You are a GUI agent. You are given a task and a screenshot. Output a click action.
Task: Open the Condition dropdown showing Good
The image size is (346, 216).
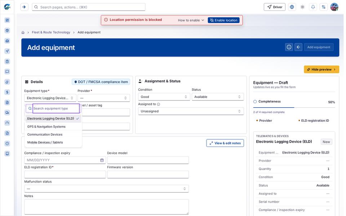164,97
